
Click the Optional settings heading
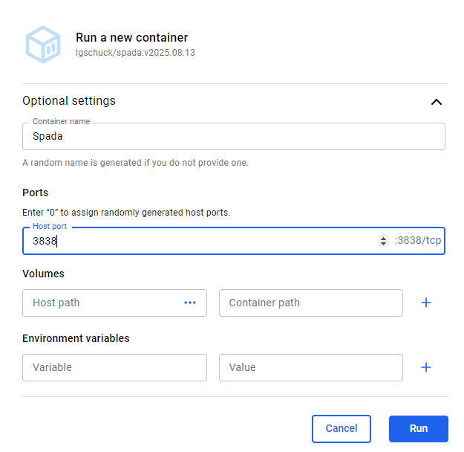pyautogui.click(x=69, y=101)
